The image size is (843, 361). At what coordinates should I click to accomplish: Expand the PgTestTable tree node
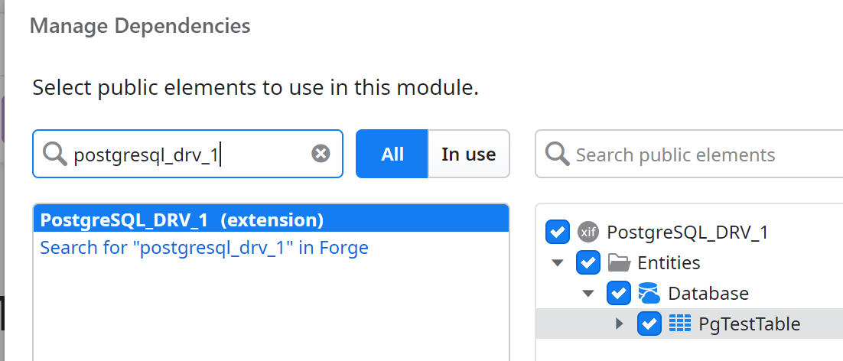[620, 324]
